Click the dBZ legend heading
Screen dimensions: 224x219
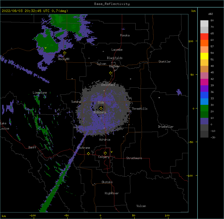[210, 14]
